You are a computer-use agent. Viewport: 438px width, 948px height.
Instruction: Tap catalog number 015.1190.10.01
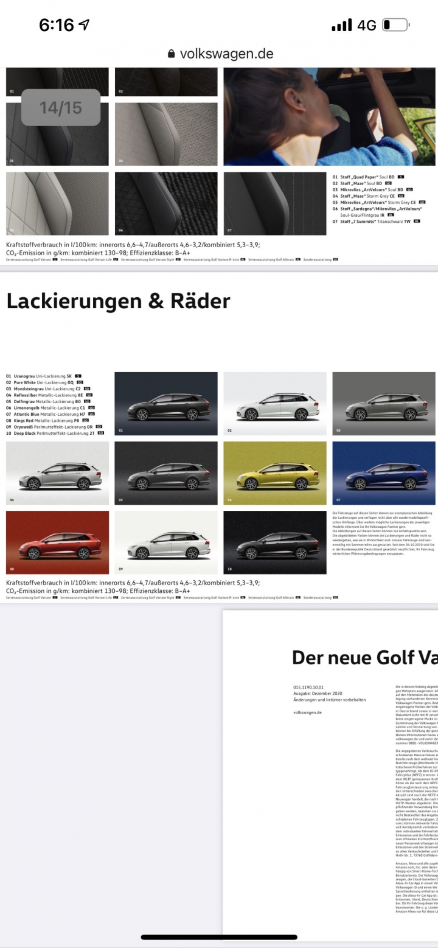click(x=309, y=687)
